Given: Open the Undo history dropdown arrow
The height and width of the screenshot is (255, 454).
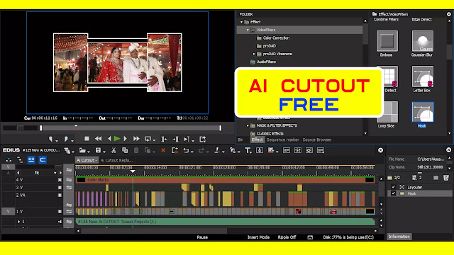Looking at the screenshot, I should pos(192,152).
